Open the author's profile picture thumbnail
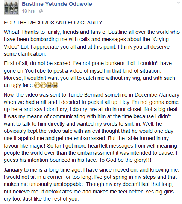Screen dimensions: 182x204 point(11,7)
